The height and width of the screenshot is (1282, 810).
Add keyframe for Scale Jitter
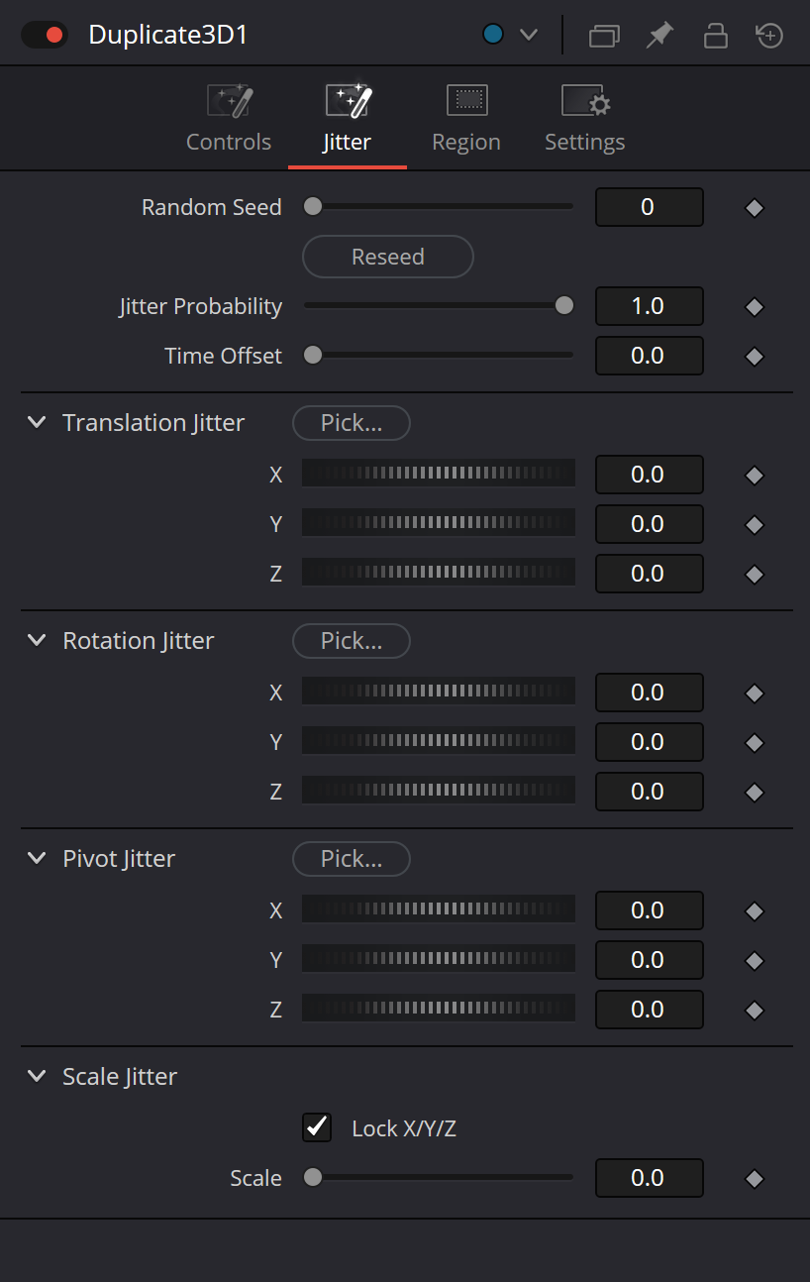point(755,1179)
